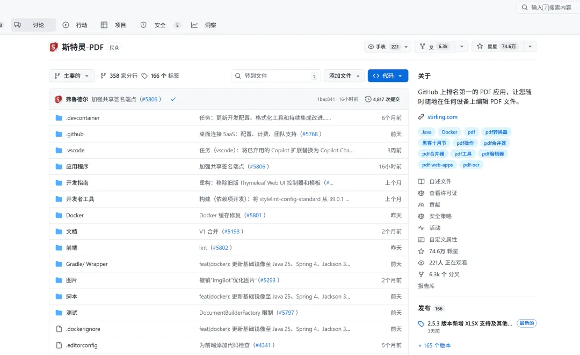Open the #5768 link in .github row

click(x=310, y=134)
